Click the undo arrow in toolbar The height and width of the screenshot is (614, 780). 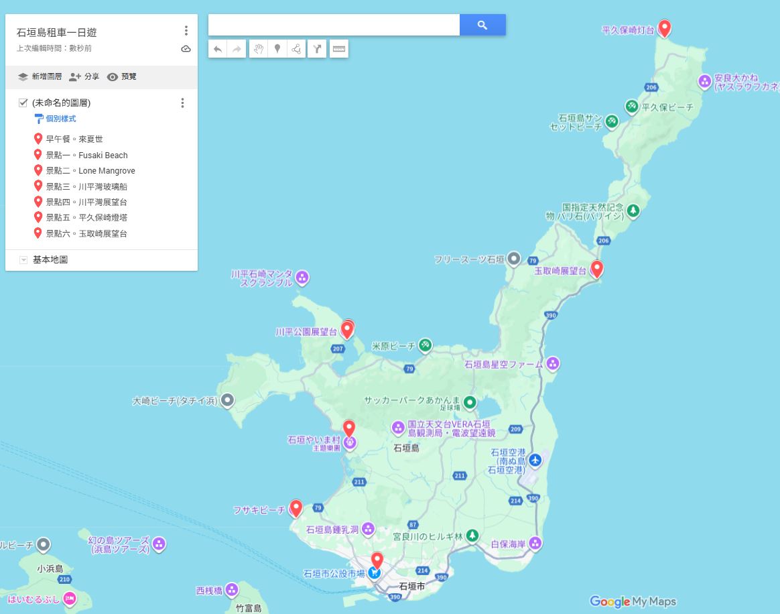(x=218, y=49)
